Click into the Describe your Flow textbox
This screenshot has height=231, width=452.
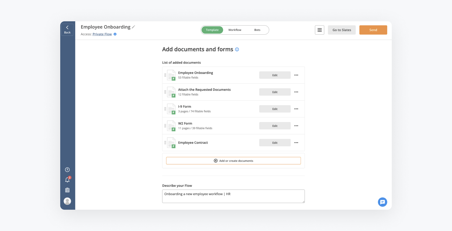pyautogui.click(x=233, y=196)
